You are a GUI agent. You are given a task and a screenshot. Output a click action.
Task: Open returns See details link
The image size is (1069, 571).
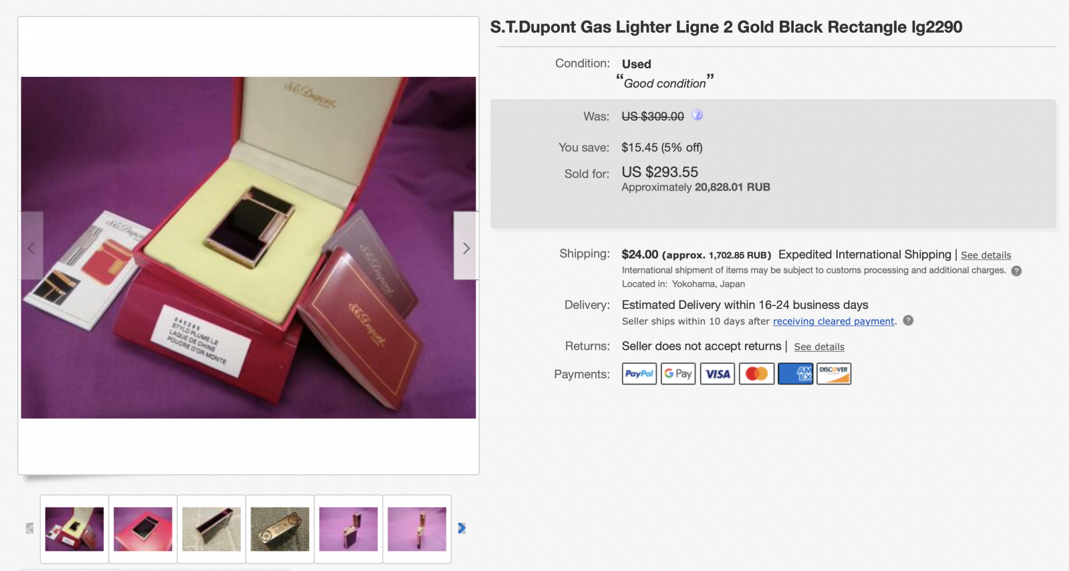(819, 347)
